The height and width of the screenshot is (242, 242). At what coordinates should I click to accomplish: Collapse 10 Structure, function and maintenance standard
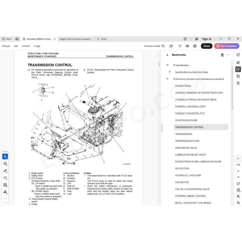pyautogui.click(x=167, y=79)
